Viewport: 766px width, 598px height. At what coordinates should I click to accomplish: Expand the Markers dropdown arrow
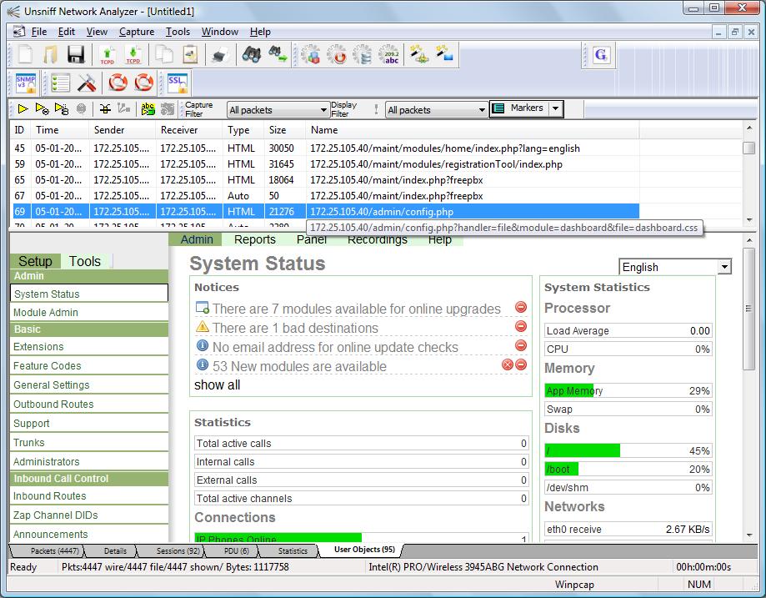[555, 108]
